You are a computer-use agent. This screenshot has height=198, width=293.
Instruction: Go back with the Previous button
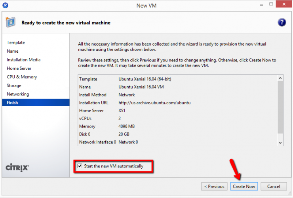(215, 187)
